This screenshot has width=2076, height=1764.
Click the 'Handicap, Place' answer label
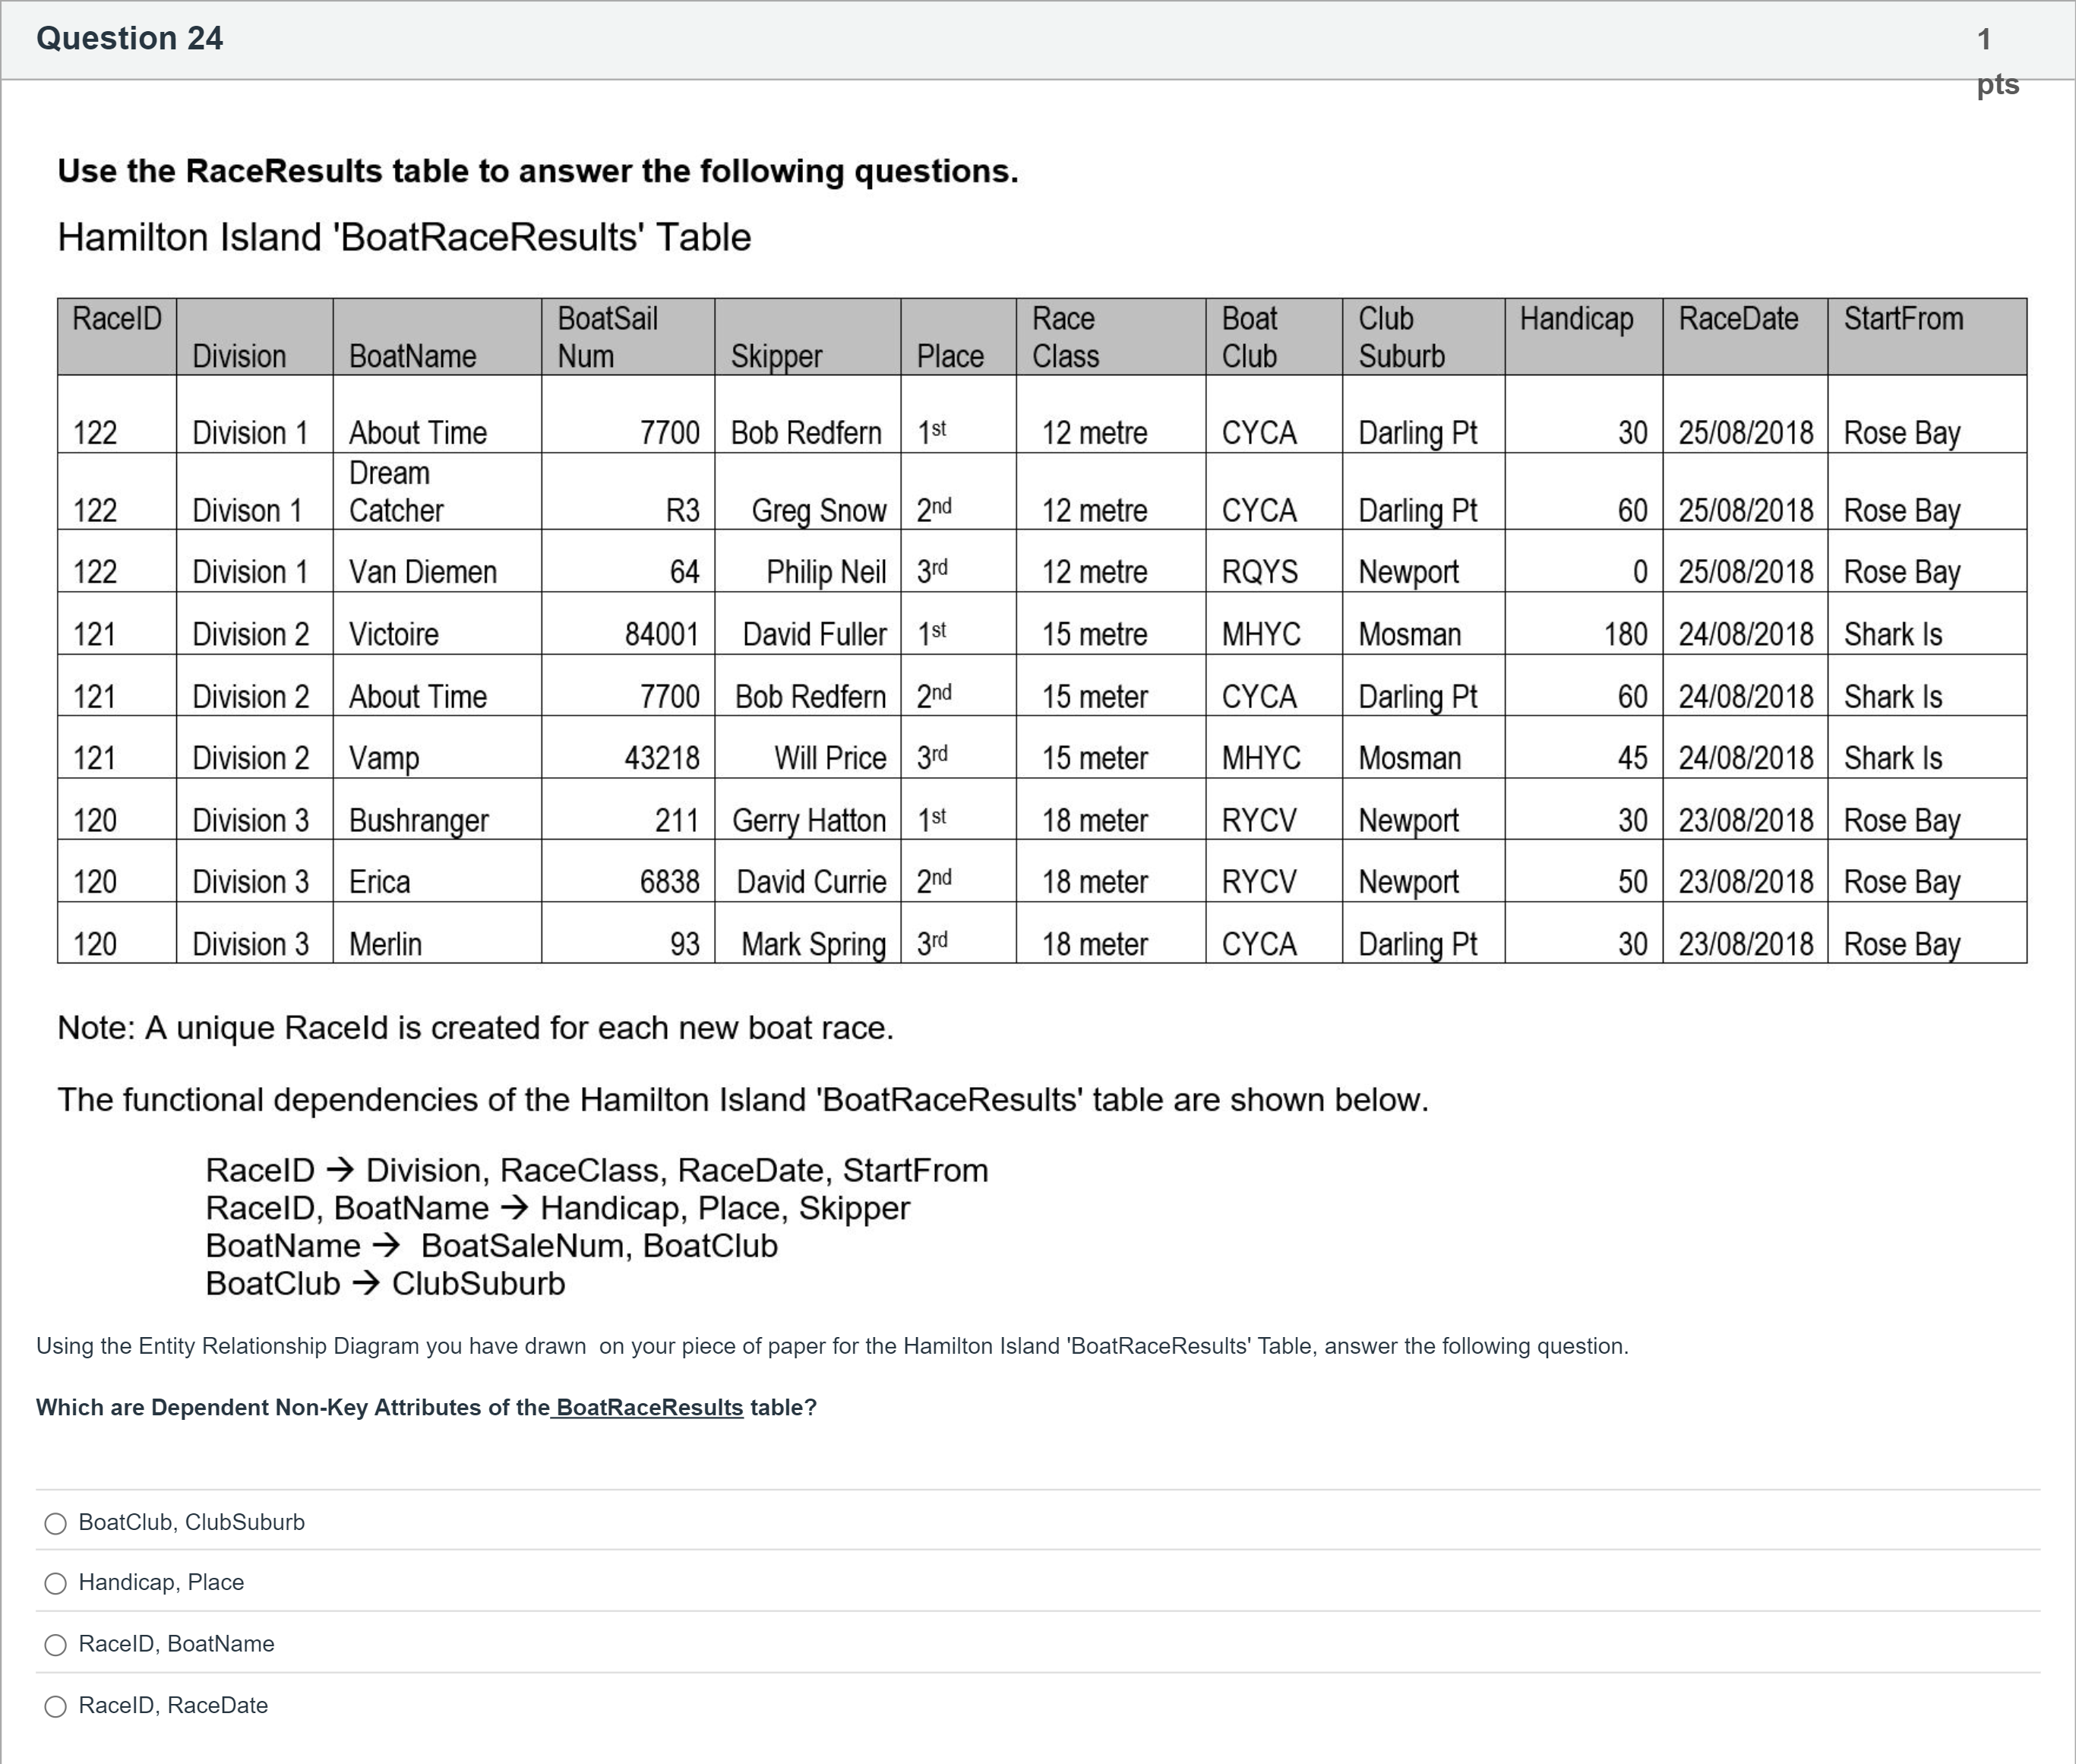161,1582
